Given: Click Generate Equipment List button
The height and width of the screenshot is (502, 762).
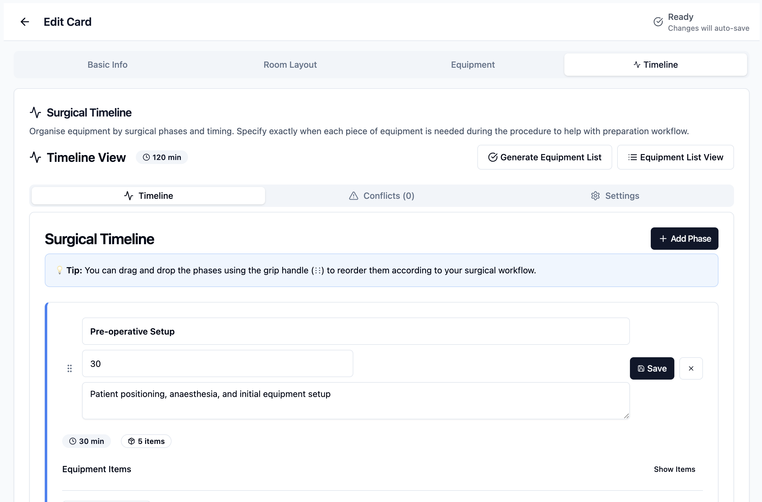Looking at the screenshot, I should (544, 157).
